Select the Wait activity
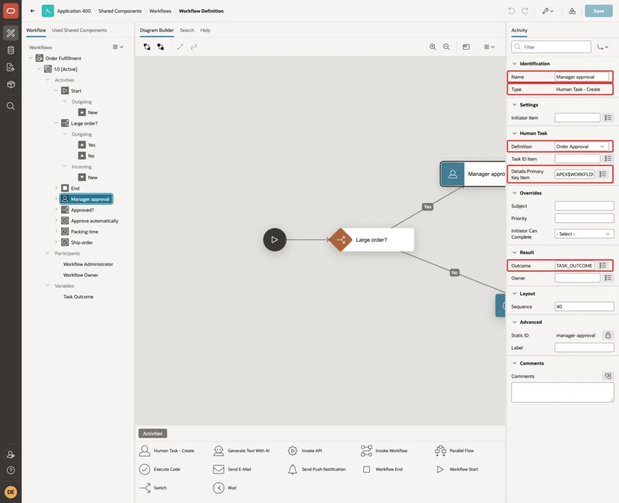Image resolution: width=619 pixels, height=503 pixels. pos(225,488)
